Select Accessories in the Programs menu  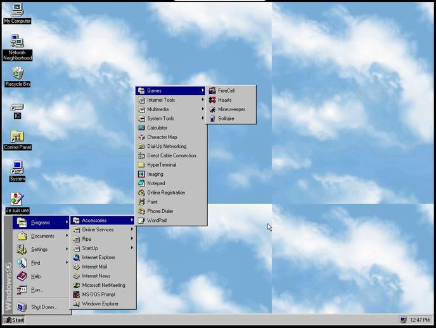pos(103,221)
